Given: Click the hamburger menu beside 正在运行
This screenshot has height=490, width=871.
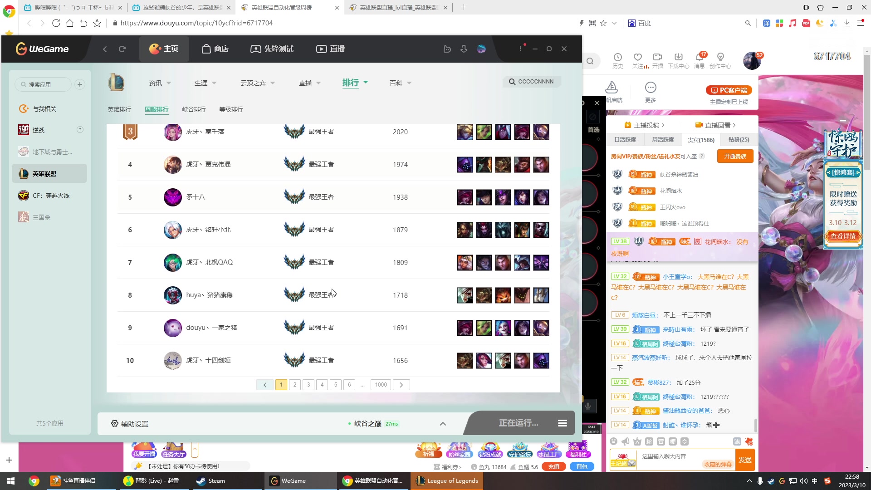Looking at the screenshot, I should pos(562,423).
